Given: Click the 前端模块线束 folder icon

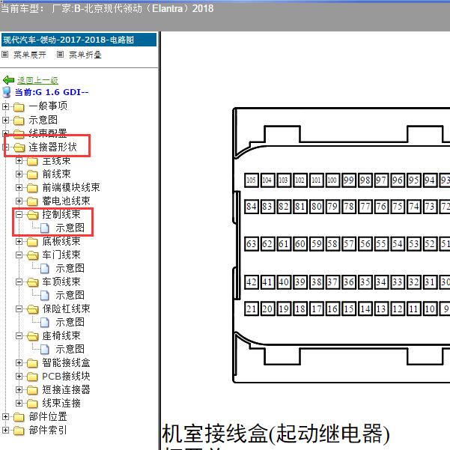Looking at the screenshot, I should pyautogui.click(x=32, y=188).
